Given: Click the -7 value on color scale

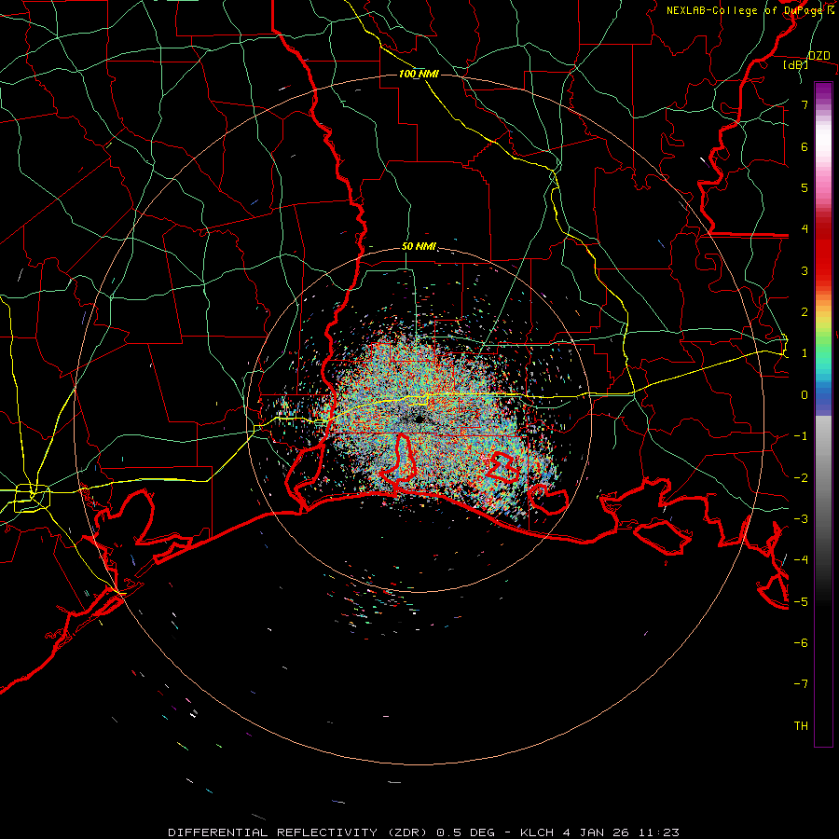Looking at the screenshot, I should pyautogui.click(x=801, y=684).
